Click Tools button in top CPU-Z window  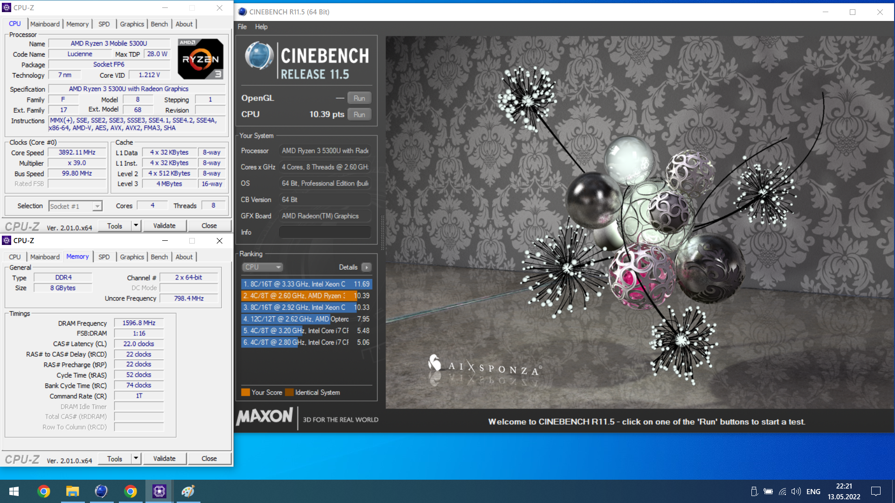click(x=115, y=225)
